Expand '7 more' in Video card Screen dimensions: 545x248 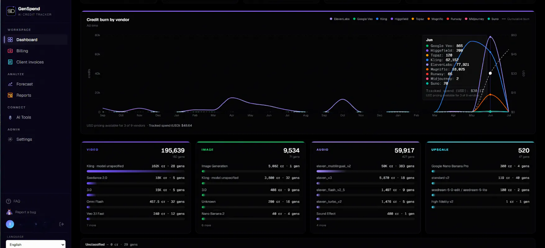pyautogui.click(x=91, y=225)
